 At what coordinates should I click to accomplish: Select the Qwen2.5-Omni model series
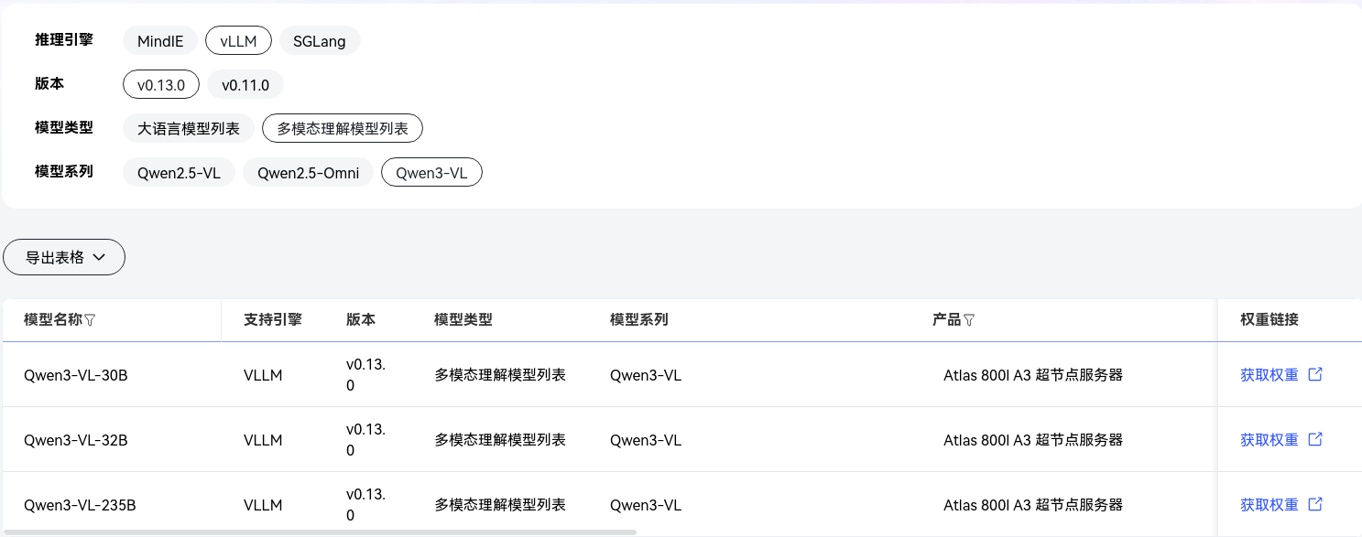tap(308, 173)
